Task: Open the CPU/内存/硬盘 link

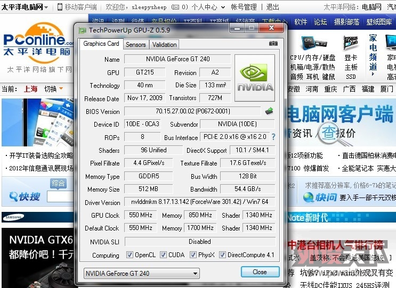Action: [313, 57]
